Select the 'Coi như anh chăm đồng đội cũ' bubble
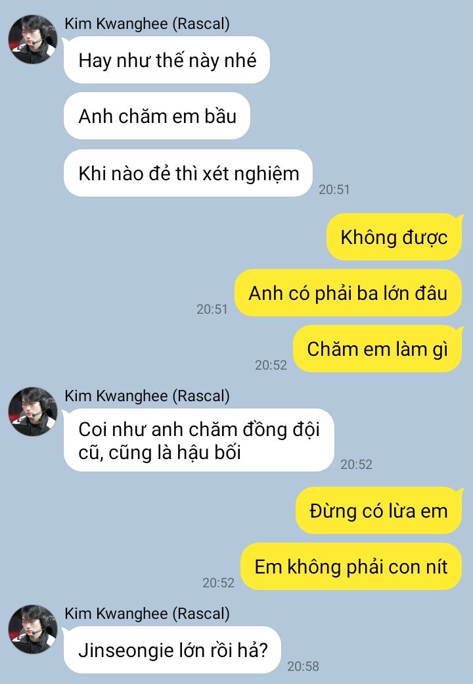Viewport: 473px width, 684px height. click(199, 440)
